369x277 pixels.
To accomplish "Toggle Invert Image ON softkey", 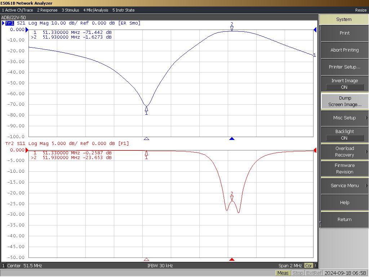I will coord(344,84).
